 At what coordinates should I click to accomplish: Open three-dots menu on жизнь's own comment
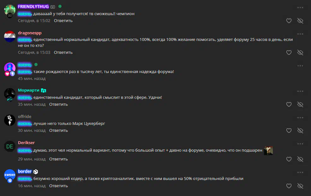[300, 66]
